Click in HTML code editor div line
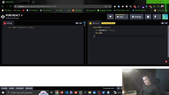Screen dimensions: 169x95 tap(21, 27)
